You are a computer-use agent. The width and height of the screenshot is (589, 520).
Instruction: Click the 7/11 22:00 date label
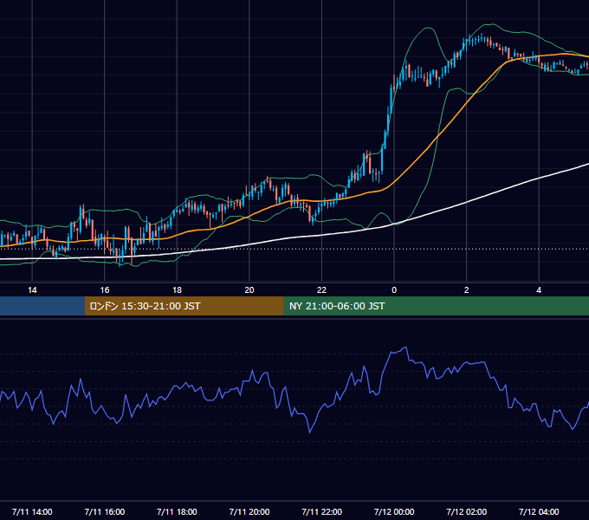321,511
